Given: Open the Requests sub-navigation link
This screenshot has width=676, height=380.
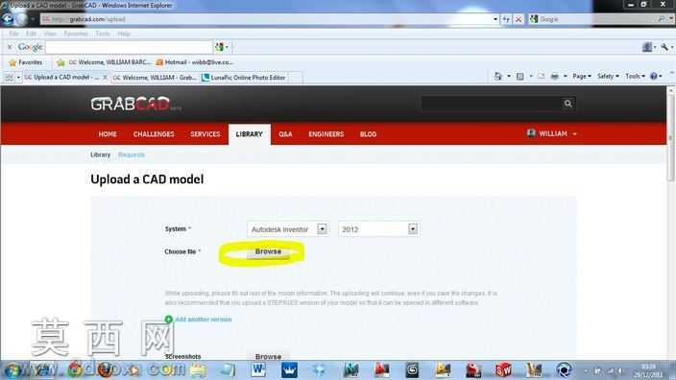Looking at the screenshot, I should (132, 154).
